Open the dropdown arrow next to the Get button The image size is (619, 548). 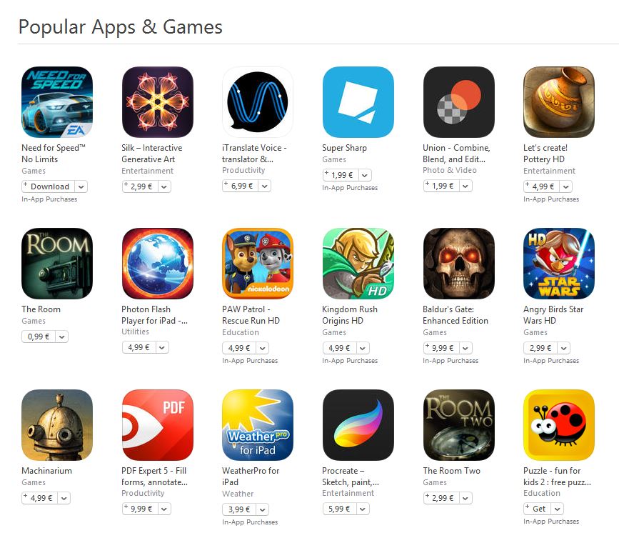(557, 509)
